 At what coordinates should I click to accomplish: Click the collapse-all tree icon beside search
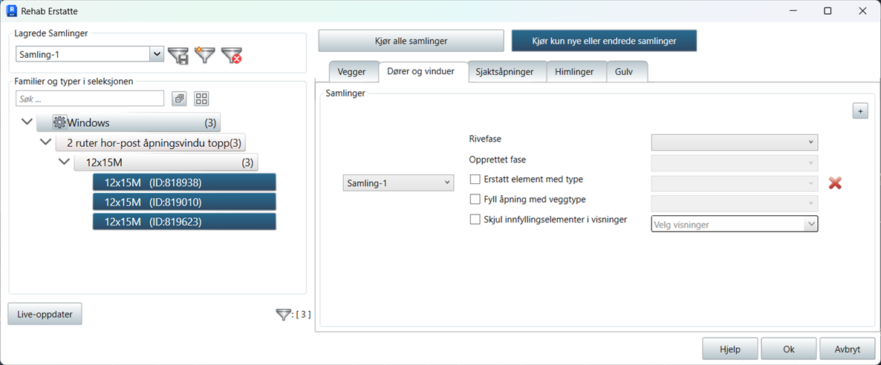(179, 99)
